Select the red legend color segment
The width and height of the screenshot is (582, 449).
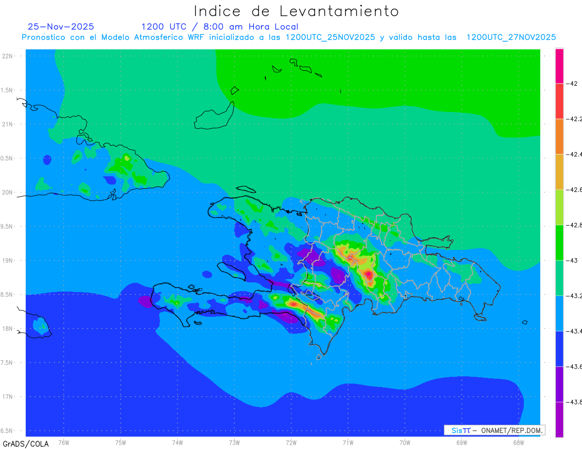tap(559, 101)
